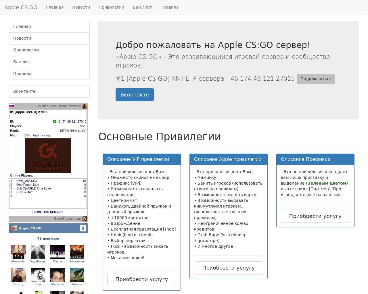Click the Apple CS:GO group avatar icon
The height and width of the screenshot is (294, 368).
pos(14,228)
